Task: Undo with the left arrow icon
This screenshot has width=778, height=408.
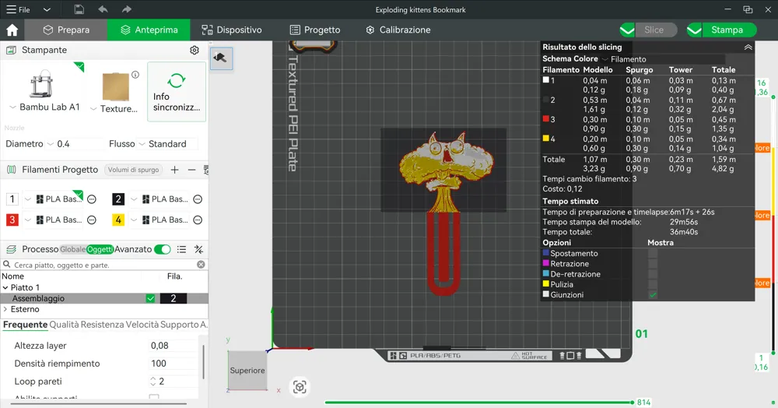Action: pyautogui.click(x=103, y=9)
